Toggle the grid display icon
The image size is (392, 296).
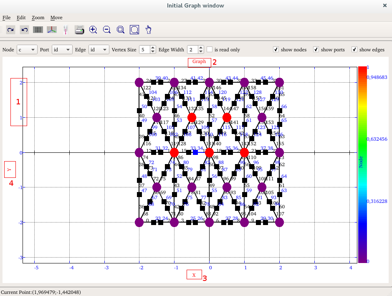tap(38, 30)
